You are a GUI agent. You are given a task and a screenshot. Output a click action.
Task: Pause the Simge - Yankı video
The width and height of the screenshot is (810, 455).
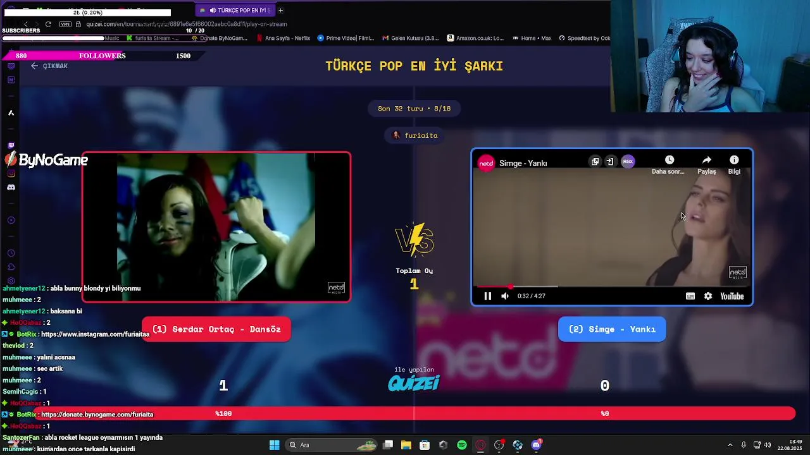[x=487, y=296]
